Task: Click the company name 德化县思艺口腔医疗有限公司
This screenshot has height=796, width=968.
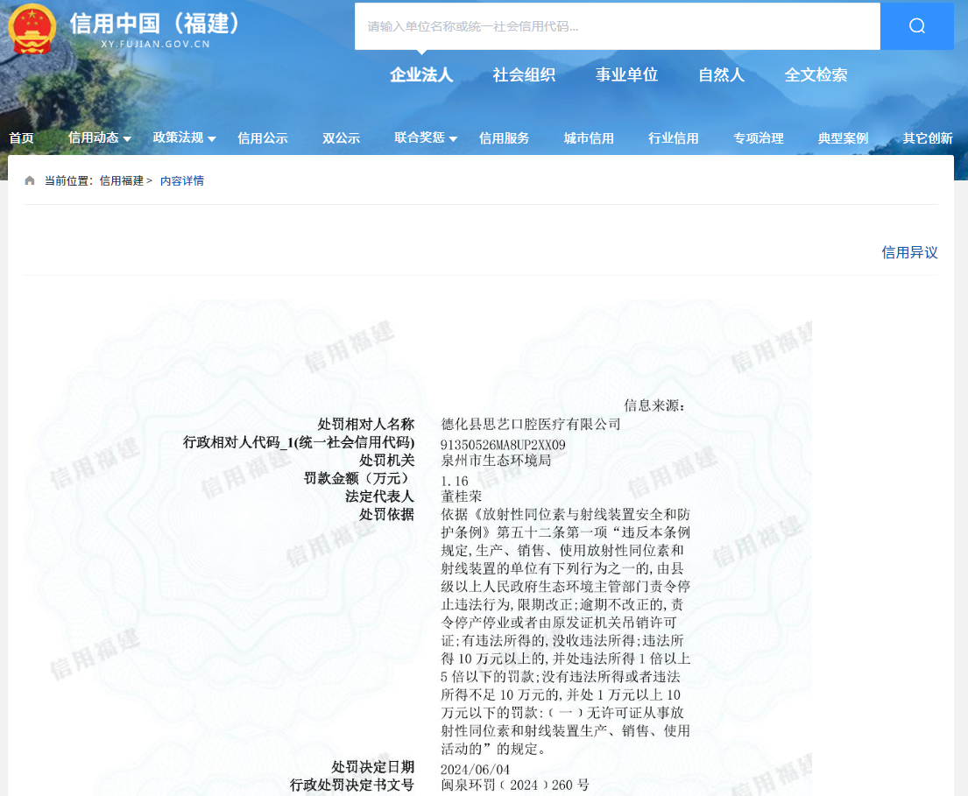Action: click(531, 425)
